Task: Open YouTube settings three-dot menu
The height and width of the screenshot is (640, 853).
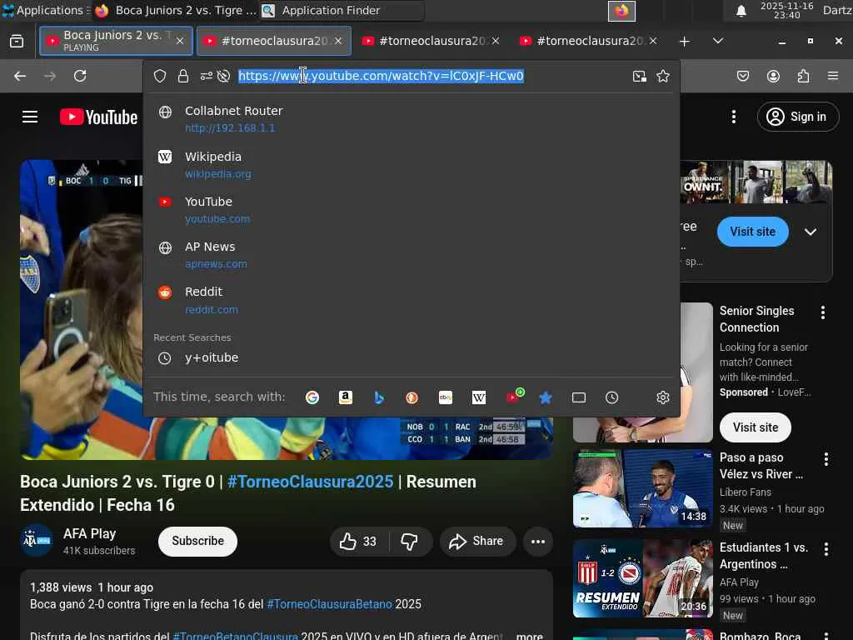Action: point(734,117)
